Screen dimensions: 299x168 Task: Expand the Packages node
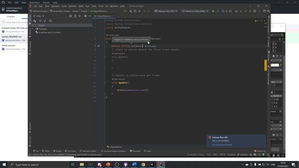(33, 29)
